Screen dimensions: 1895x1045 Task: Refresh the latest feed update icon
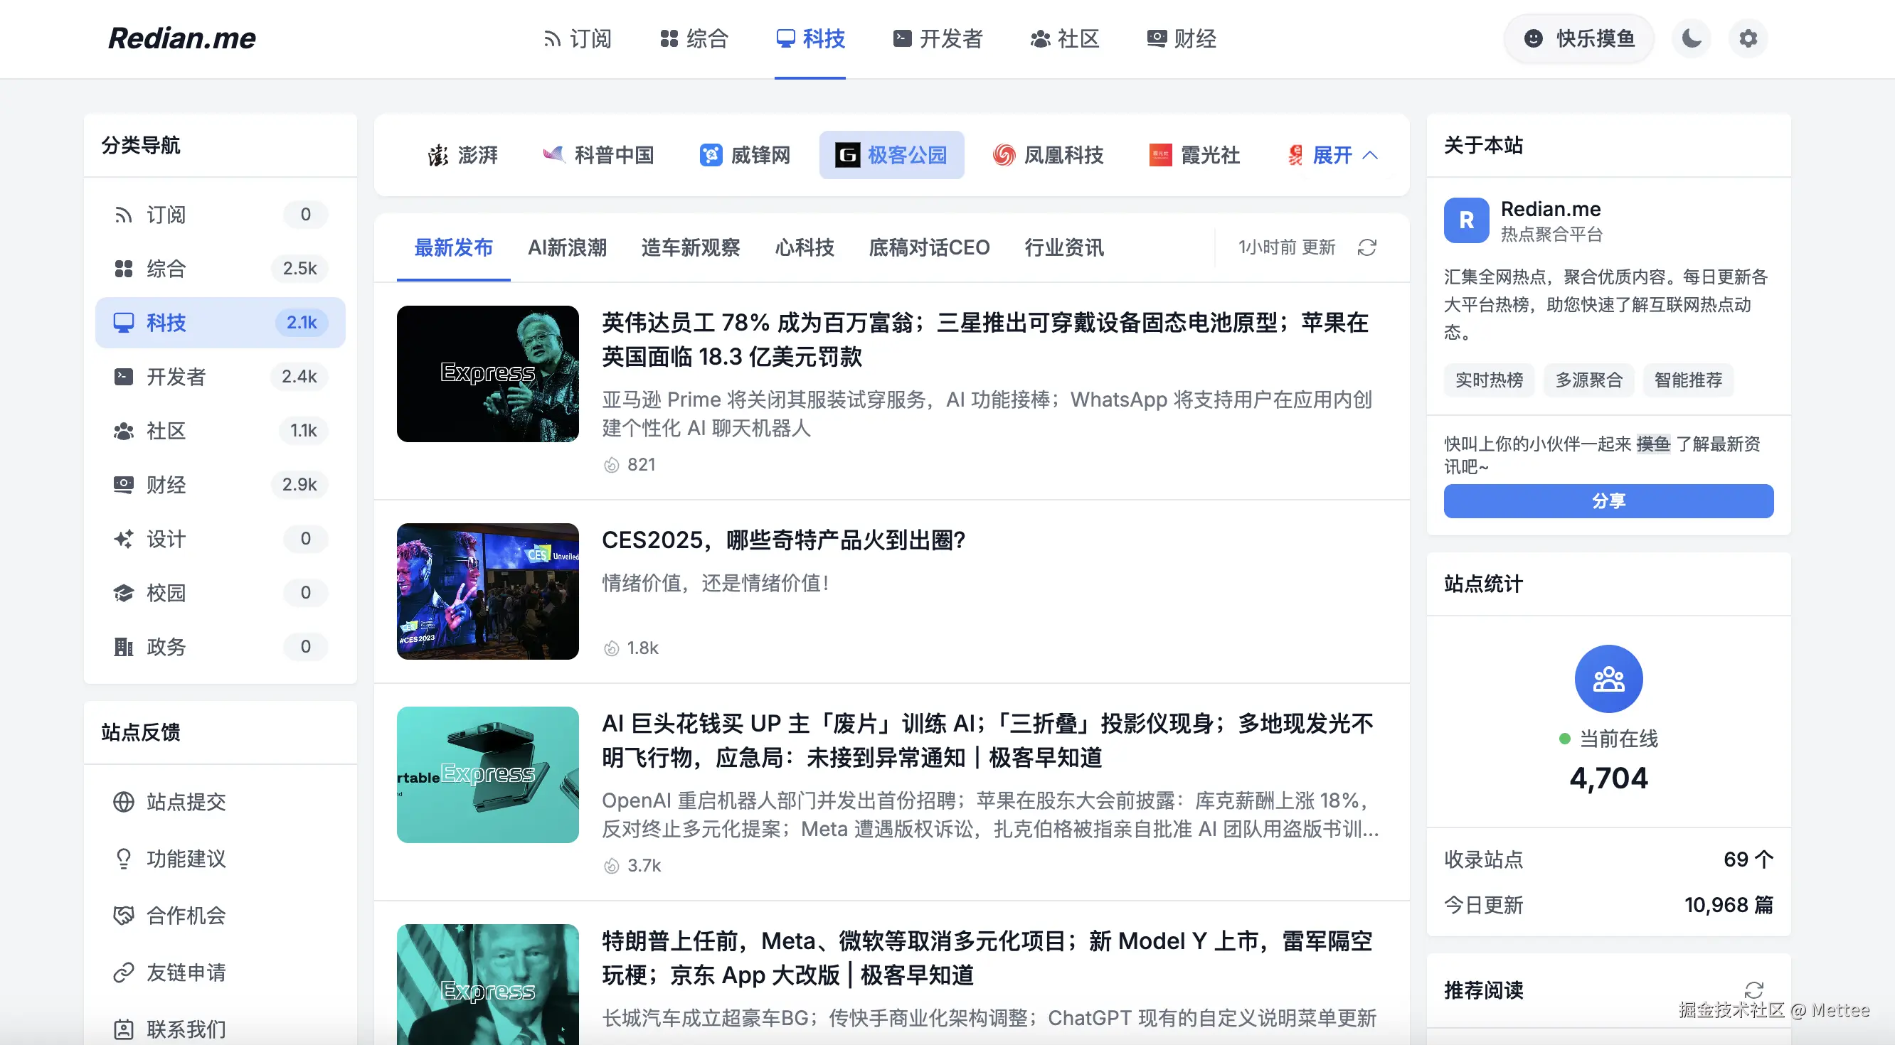coord(1366,248)
